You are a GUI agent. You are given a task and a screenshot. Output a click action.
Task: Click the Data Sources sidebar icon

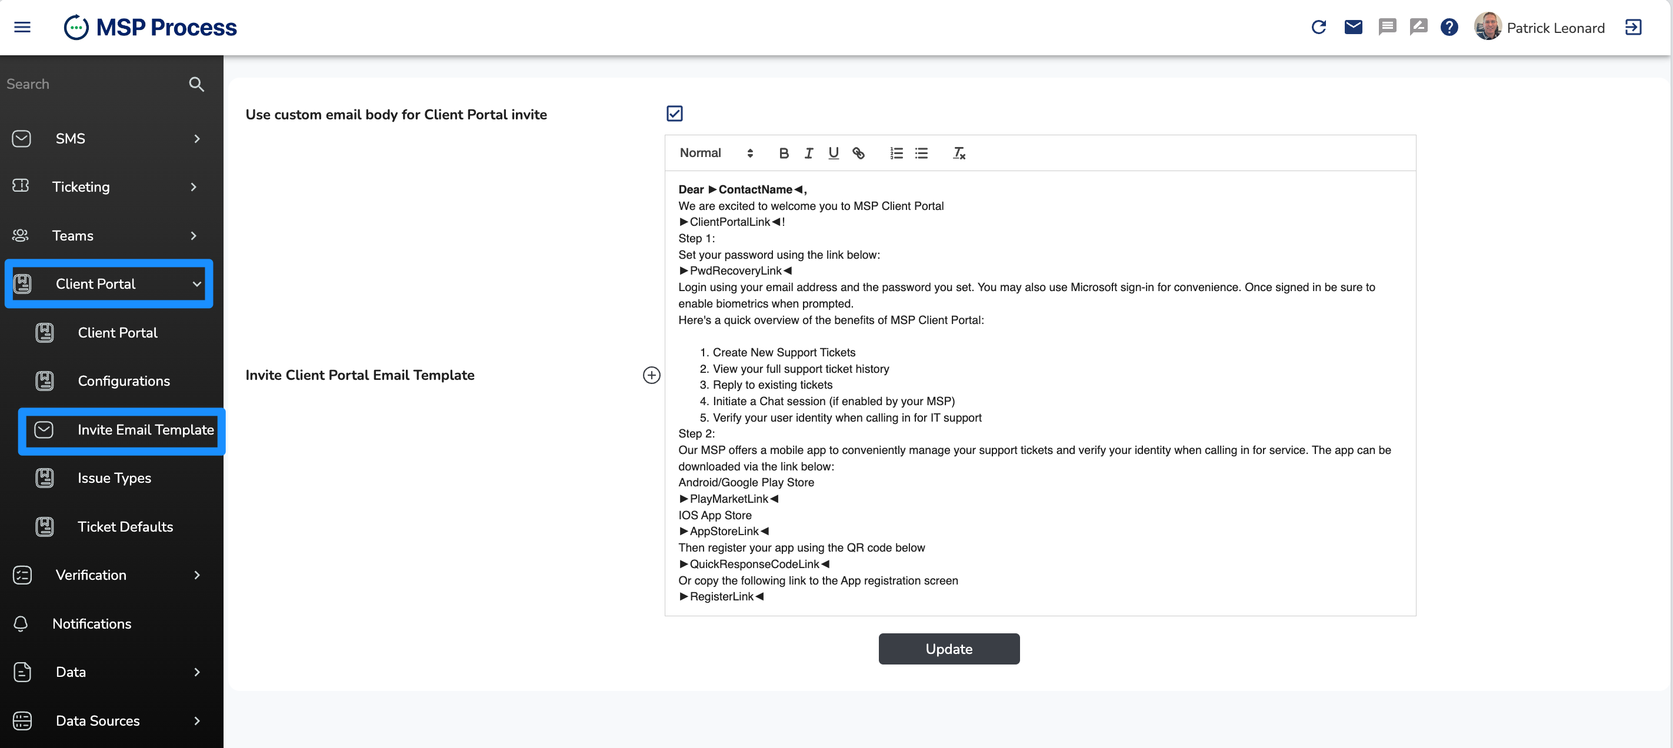coord(22,721)
